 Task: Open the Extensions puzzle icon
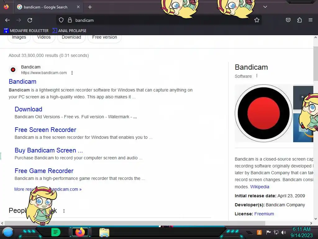click(x=299, y=20)
